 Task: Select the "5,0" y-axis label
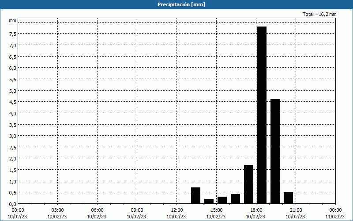tap(13, 91)
